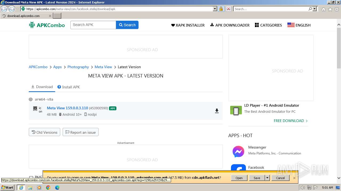Click the Apps breadcrumb link
This screenshot has width=341, height=191.
(58, 67)
